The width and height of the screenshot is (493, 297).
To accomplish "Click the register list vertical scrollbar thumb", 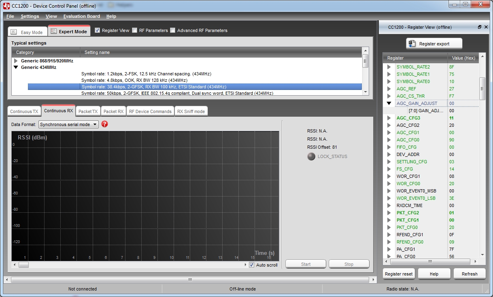I will pos(482,88).
